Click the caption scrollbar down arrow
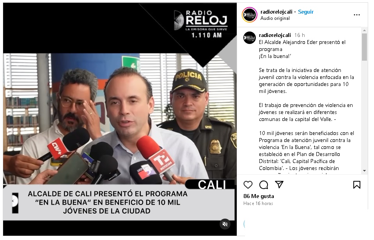 point(364,171)
